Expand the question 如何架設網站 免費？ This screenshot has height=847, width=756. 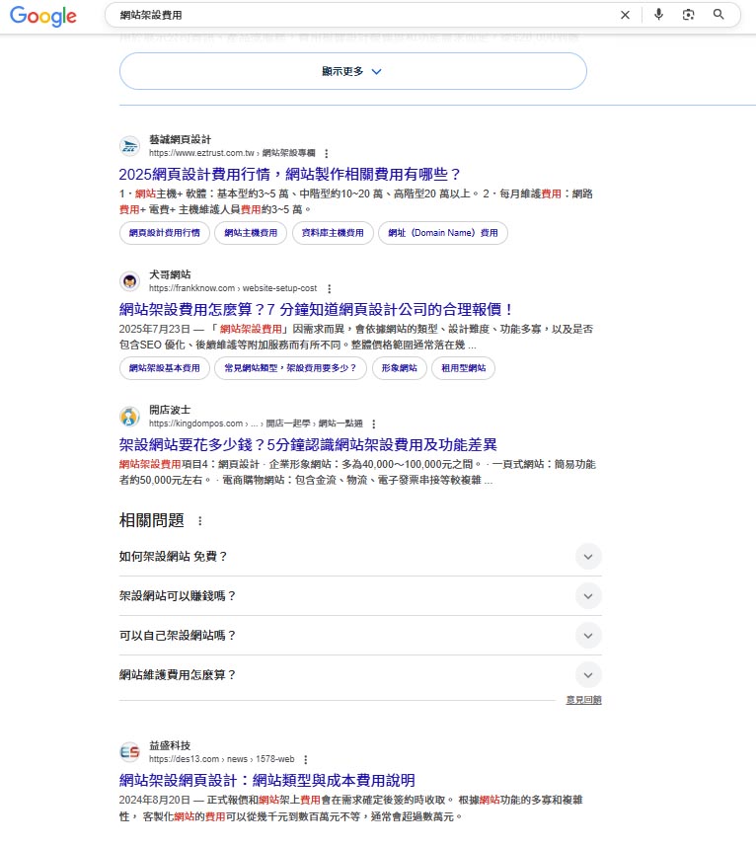360,557
